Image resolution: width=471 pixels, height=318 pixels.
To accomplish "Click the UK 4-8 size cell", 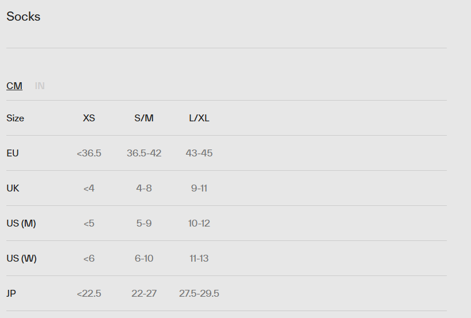I will [x=144, y=188].
